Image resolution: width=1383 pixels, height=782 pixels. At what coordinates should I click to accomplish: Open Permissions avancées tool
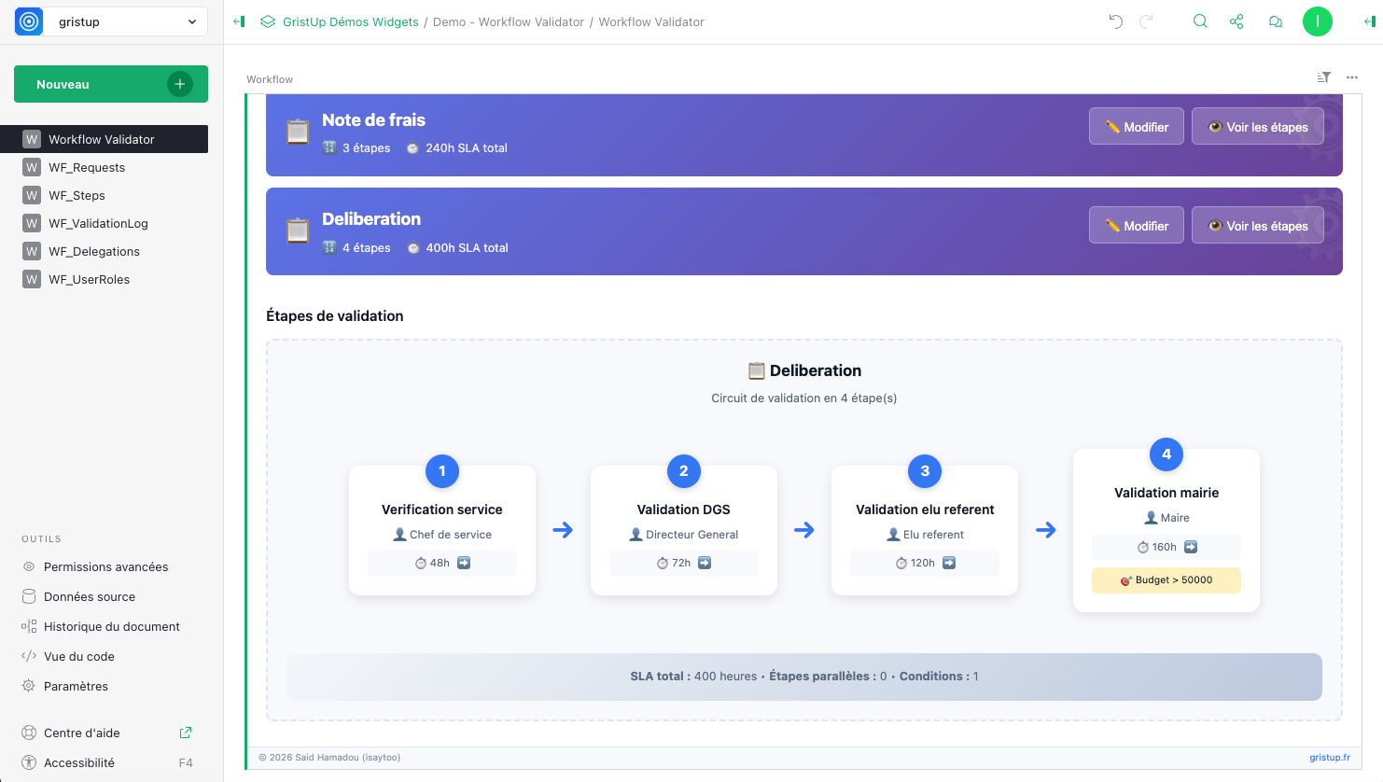click(105, 566)
